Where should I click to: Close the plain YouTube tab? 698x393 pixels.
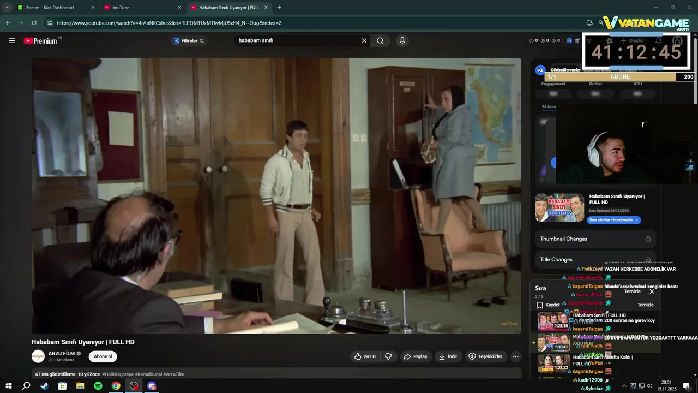pyautogui.click(x=179, y=8)
